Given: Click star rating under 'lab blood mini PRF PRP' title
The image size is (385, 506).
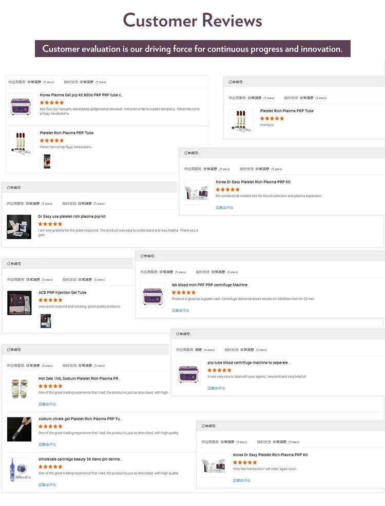Looking at the screenshot, I should tap(184, 292).
